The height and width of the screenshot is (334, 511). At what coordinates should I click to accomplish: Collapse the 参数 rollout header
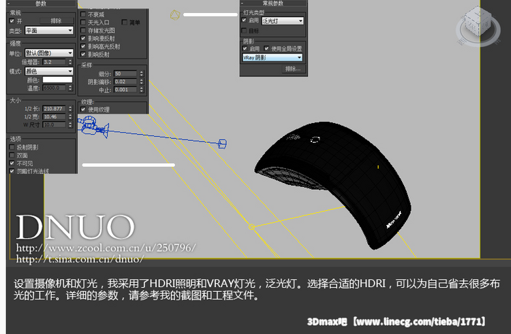coord(41,4)
